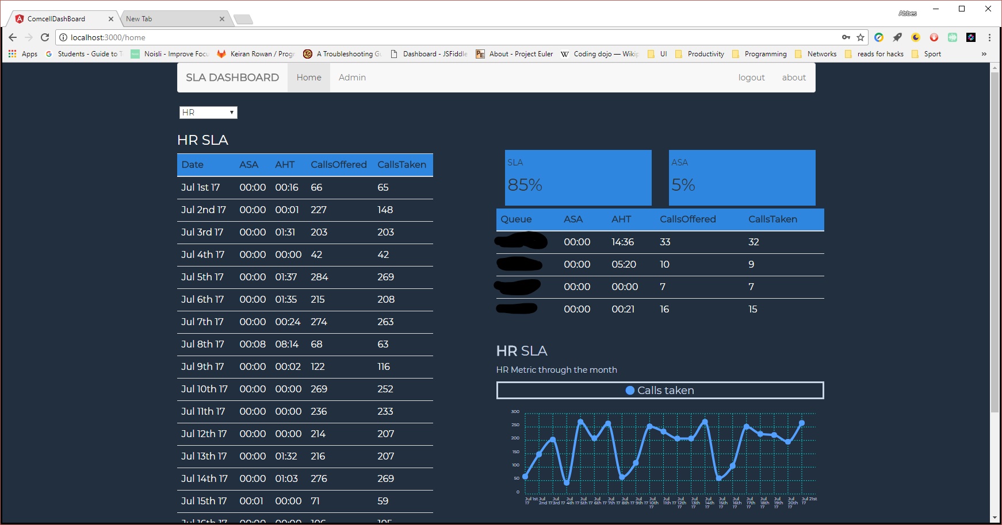This screenshot has height=525, width=1002.
Task: Select the Jul 14th 17 row date
Action: [x=204, y=478]
